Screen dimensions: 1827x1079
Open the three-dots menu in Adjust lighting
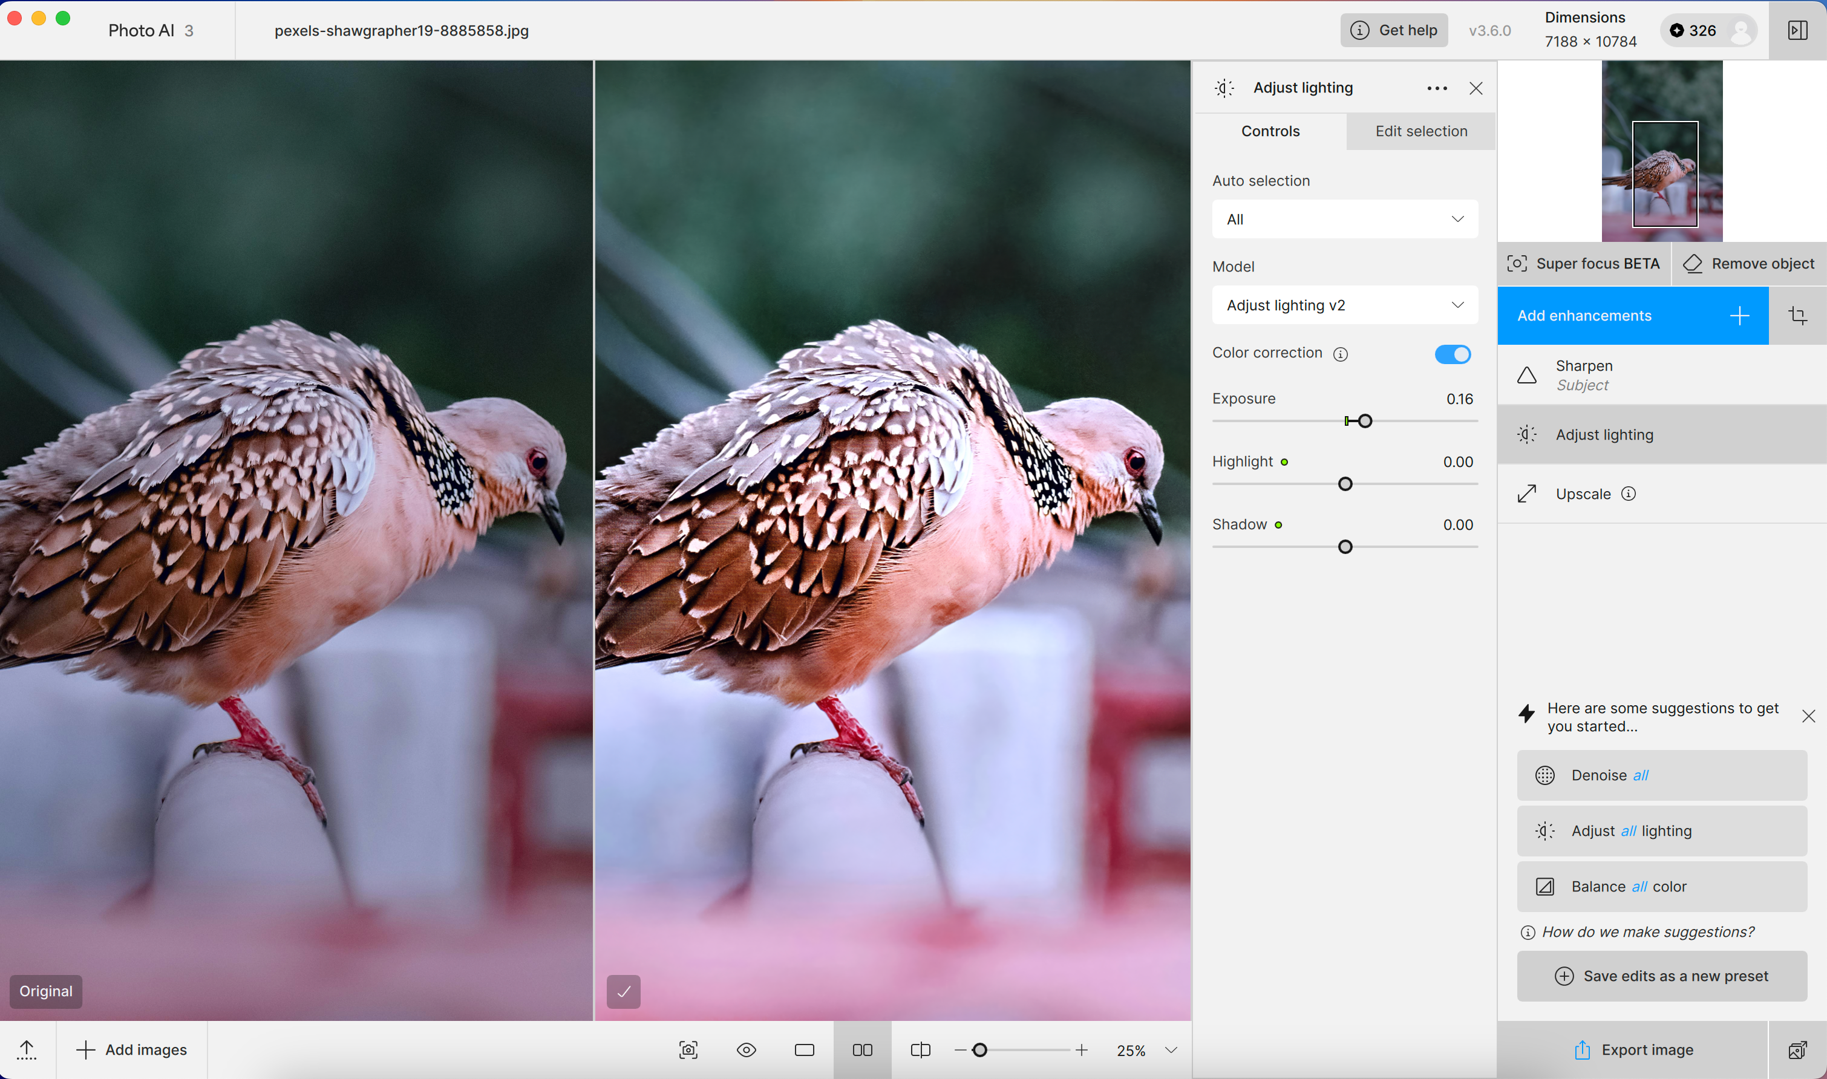1436,88
